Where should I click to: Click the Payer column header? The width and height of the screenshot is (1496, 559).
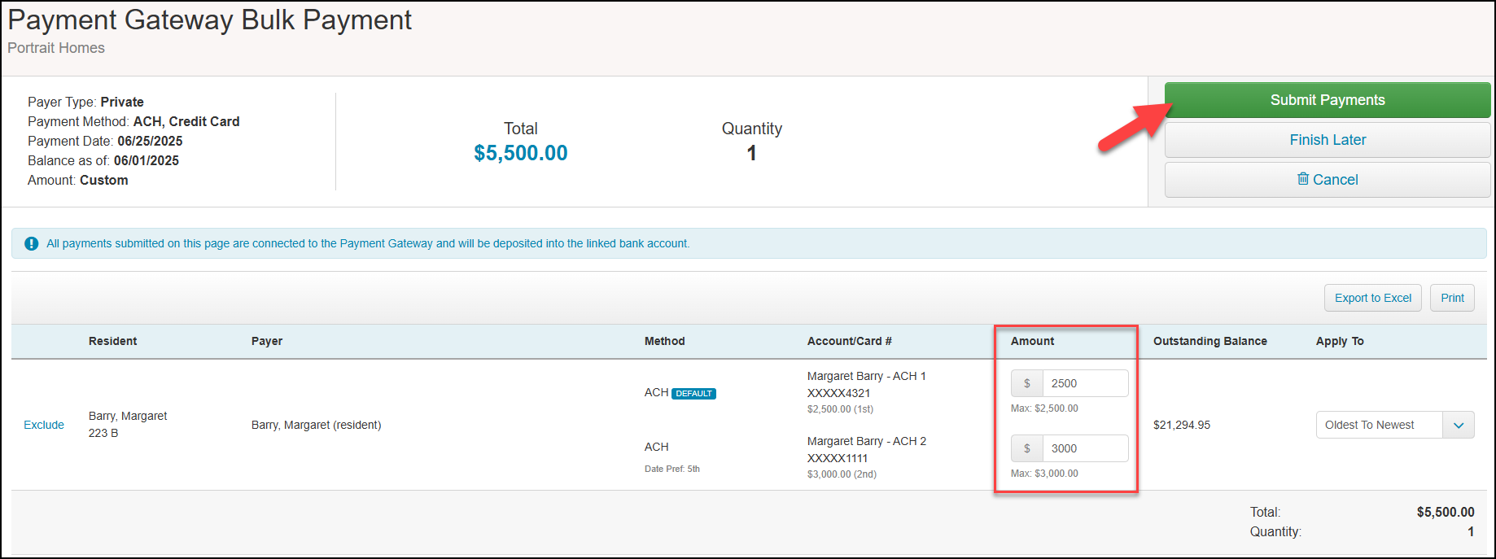[267, 341]
